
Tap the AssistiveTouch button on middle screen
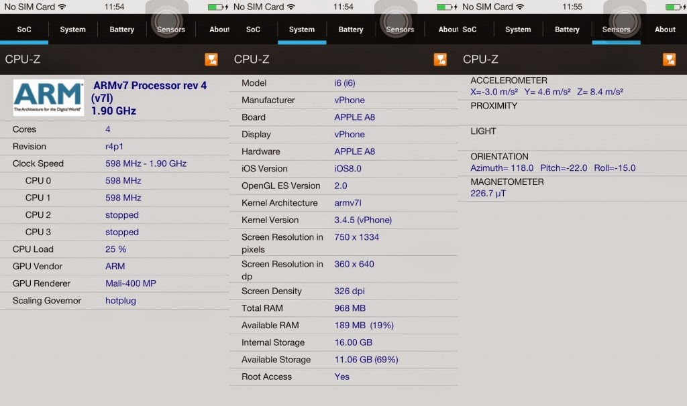[x=396, y=21]
